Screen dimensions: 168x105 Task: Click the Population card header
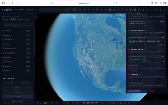click(x=146, y=74)
